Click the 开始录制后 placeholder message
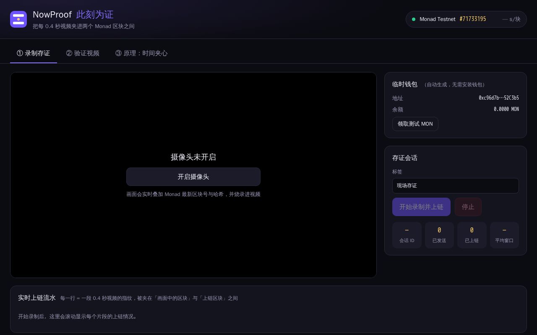The image size is (537, 335). click(78, 317)
